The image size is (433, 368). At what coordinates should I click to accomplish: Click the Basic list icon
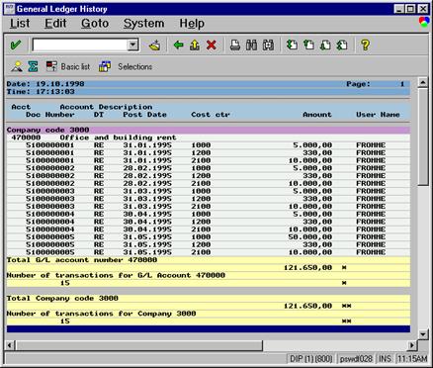pyautogui.click(x=51, y=66)
